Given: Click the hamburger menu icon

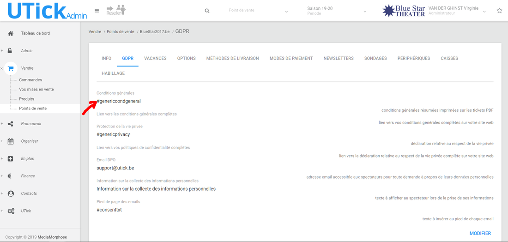Looking at the screenshot, I should point(97,11).
